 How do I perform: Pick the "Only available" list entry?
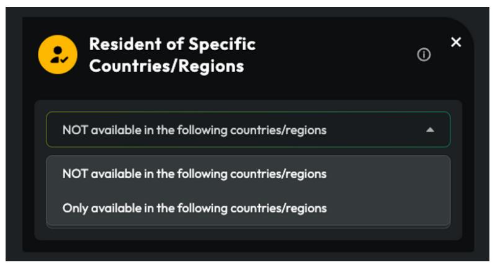coord(194,208)
